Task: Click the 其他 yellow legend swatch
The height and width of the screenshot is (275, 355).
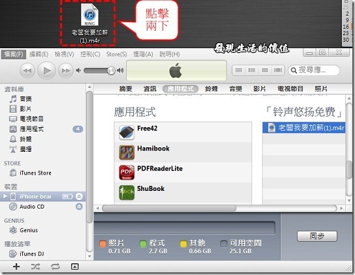Action: pyautogui.click(x=183, y=244)
